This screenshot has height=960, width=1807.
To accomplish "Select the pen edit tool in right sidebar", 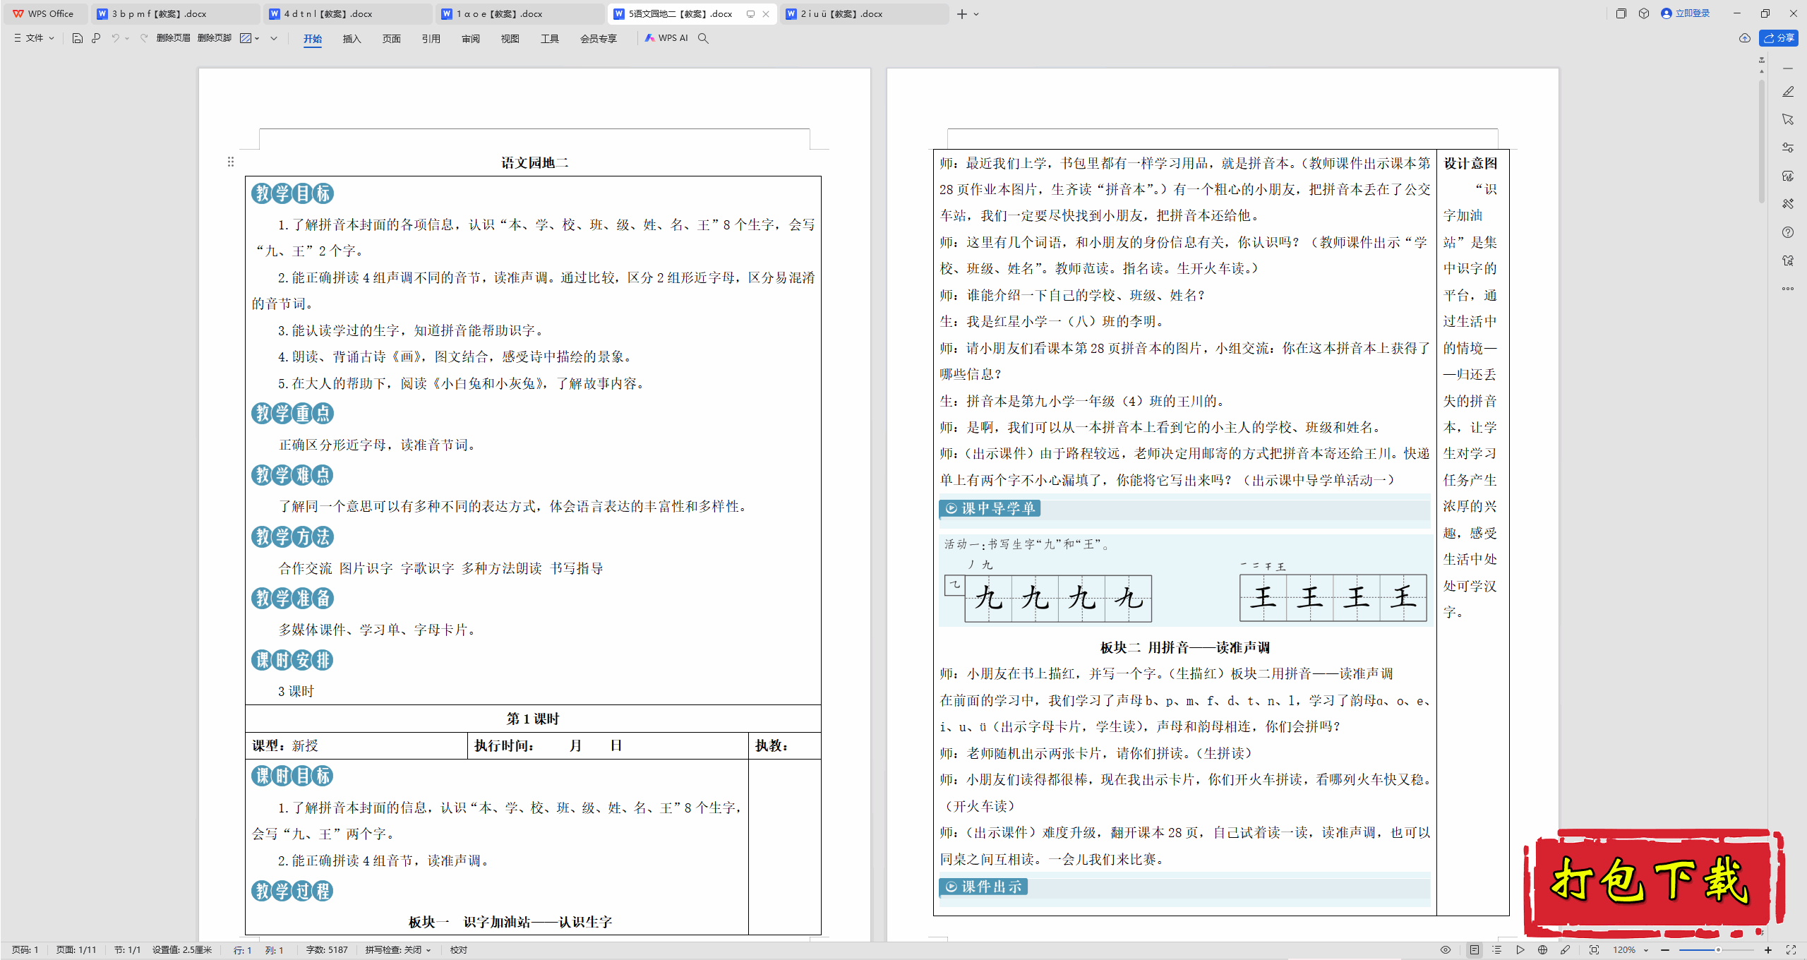I will (x=1787, y=92).
